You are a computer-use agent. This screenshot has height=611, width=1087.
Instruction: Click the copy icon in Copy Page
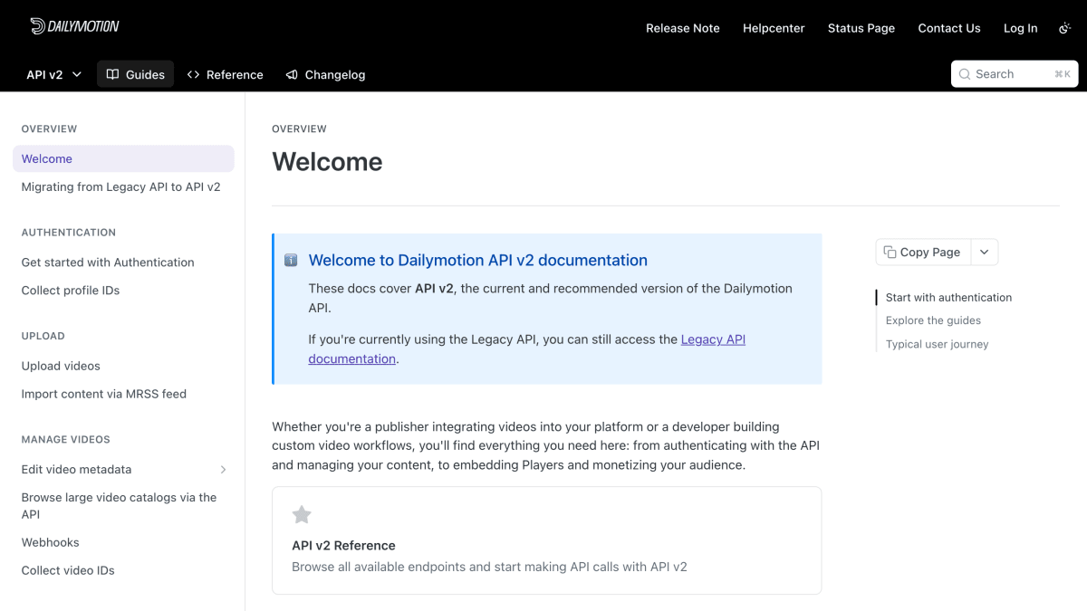point(890,253)
